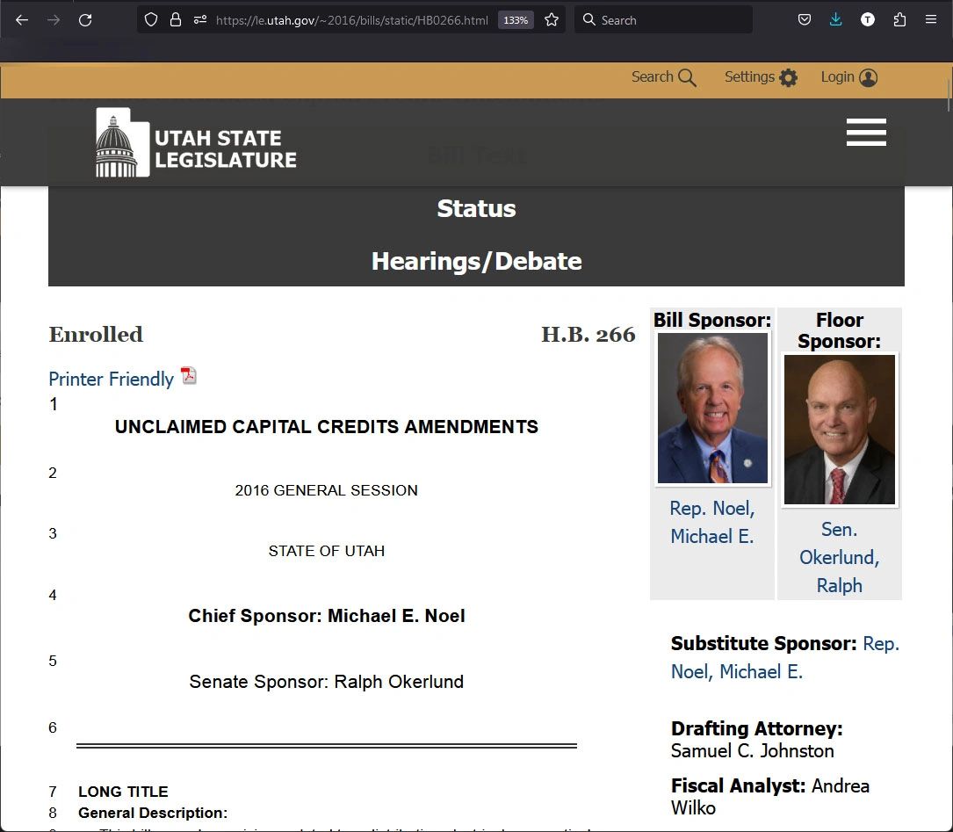Click the 133% zoom level indicator
The image size is (953, 832).
pos(516,20)
